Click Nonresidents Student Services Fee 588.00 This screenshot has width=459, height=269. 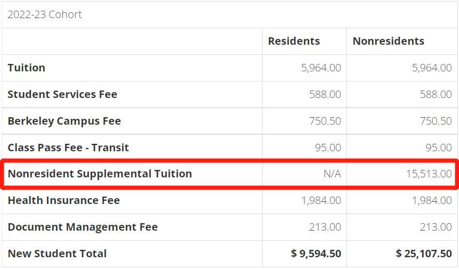pos(436,94)
